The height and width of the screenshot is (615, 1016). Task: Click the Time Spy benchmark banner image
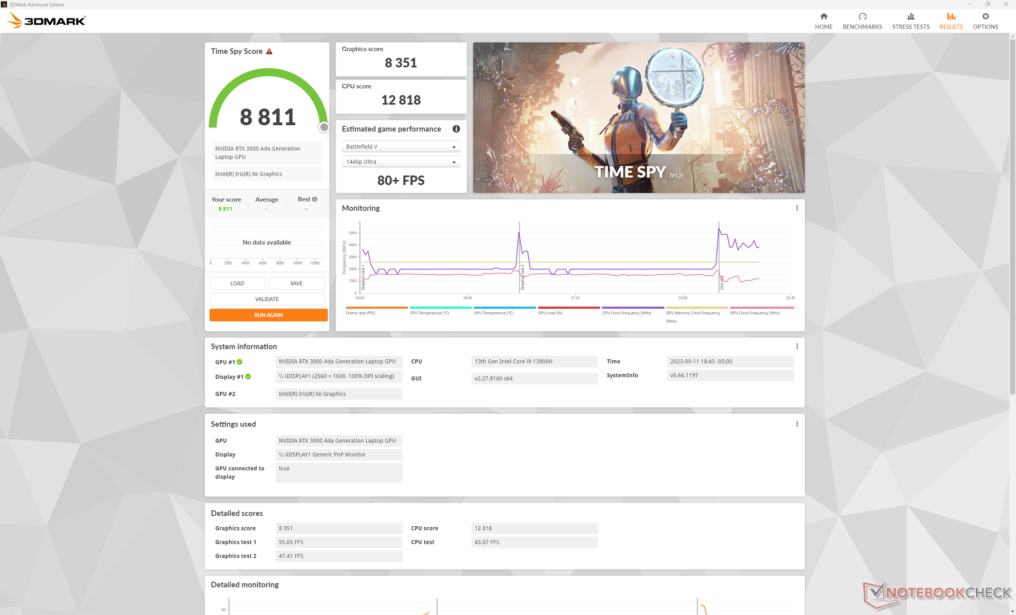[x=638, y=117]
